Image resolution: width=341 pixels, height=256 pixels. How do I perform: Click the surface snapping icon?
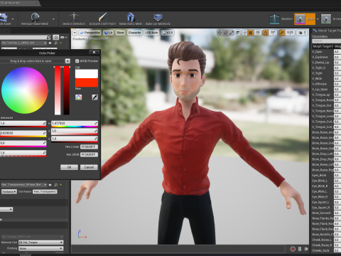coord(245,33)
